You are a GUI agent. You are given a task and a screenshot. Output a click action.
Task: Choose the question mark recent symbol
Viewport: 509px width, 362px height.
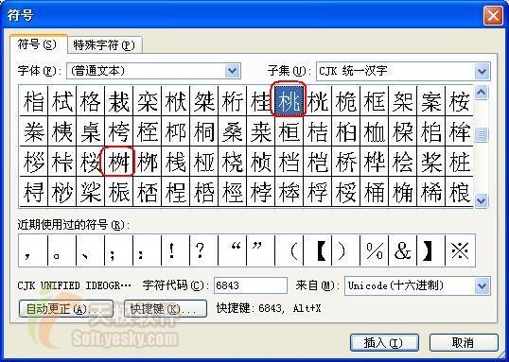click(x=203, y=250)
